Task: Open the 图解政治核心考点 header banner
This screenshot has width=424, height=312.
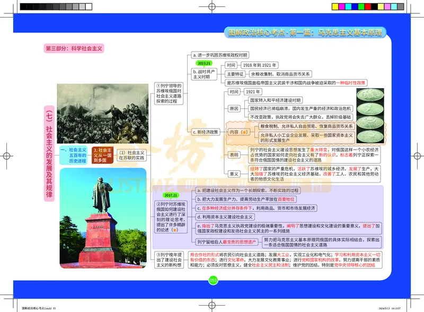Action: point(307,31)
